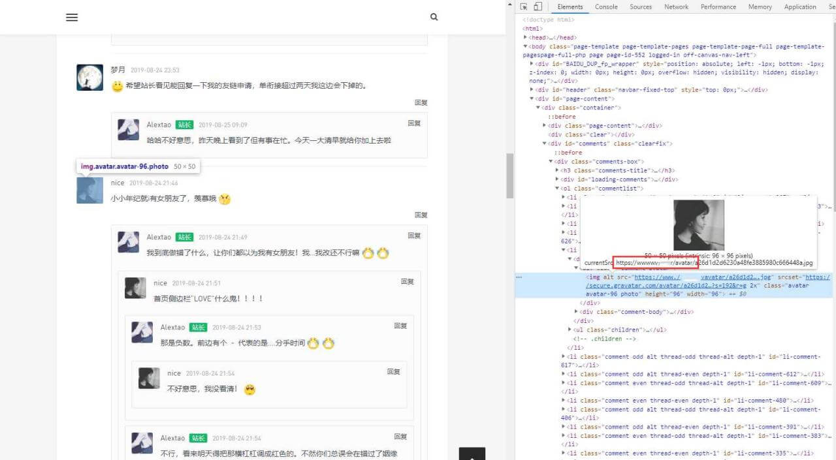This screenshot has height=460, width=836.
Task: Click the back-to-top arrow button
Action: 472,454
